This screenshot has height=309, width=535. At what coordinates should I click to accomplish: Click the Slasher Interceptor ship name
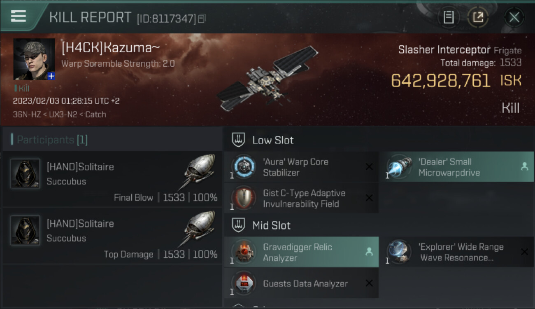click(444, 50)
